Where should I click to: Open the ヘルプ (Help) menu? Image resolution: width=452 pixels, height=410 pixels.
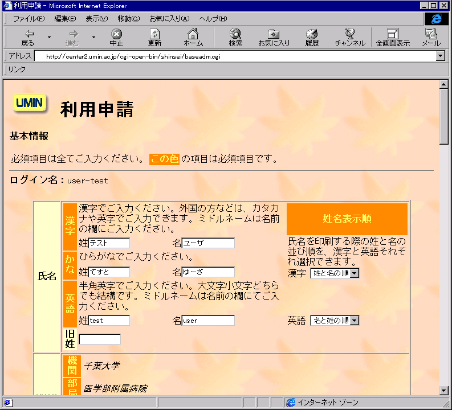tap(213, 19)
